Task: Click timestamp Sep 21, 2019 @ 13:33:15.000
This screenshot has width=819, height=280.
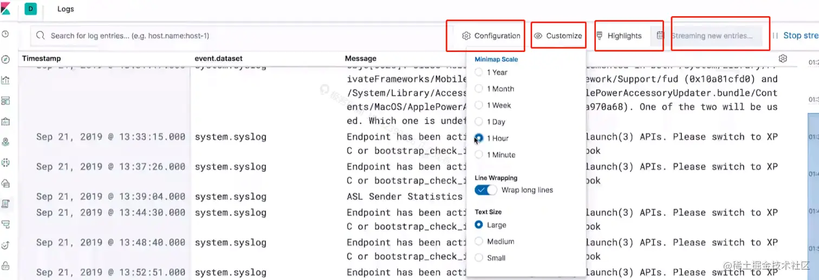Action: click(x=110, y=137)
